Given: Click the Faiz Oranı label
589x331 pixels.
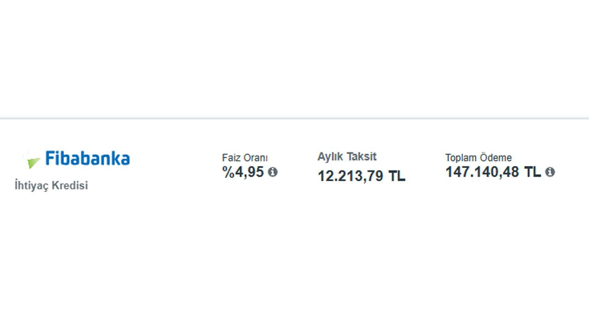Looking at the screenshot, I should point(245,158).
